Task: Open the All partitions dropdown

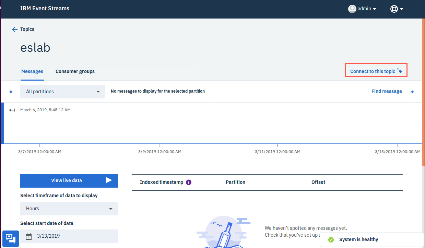Action: (x=63, y=92)
